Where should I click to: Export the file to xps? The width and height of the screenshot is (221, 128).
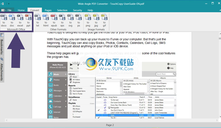(x=62, y=20)
